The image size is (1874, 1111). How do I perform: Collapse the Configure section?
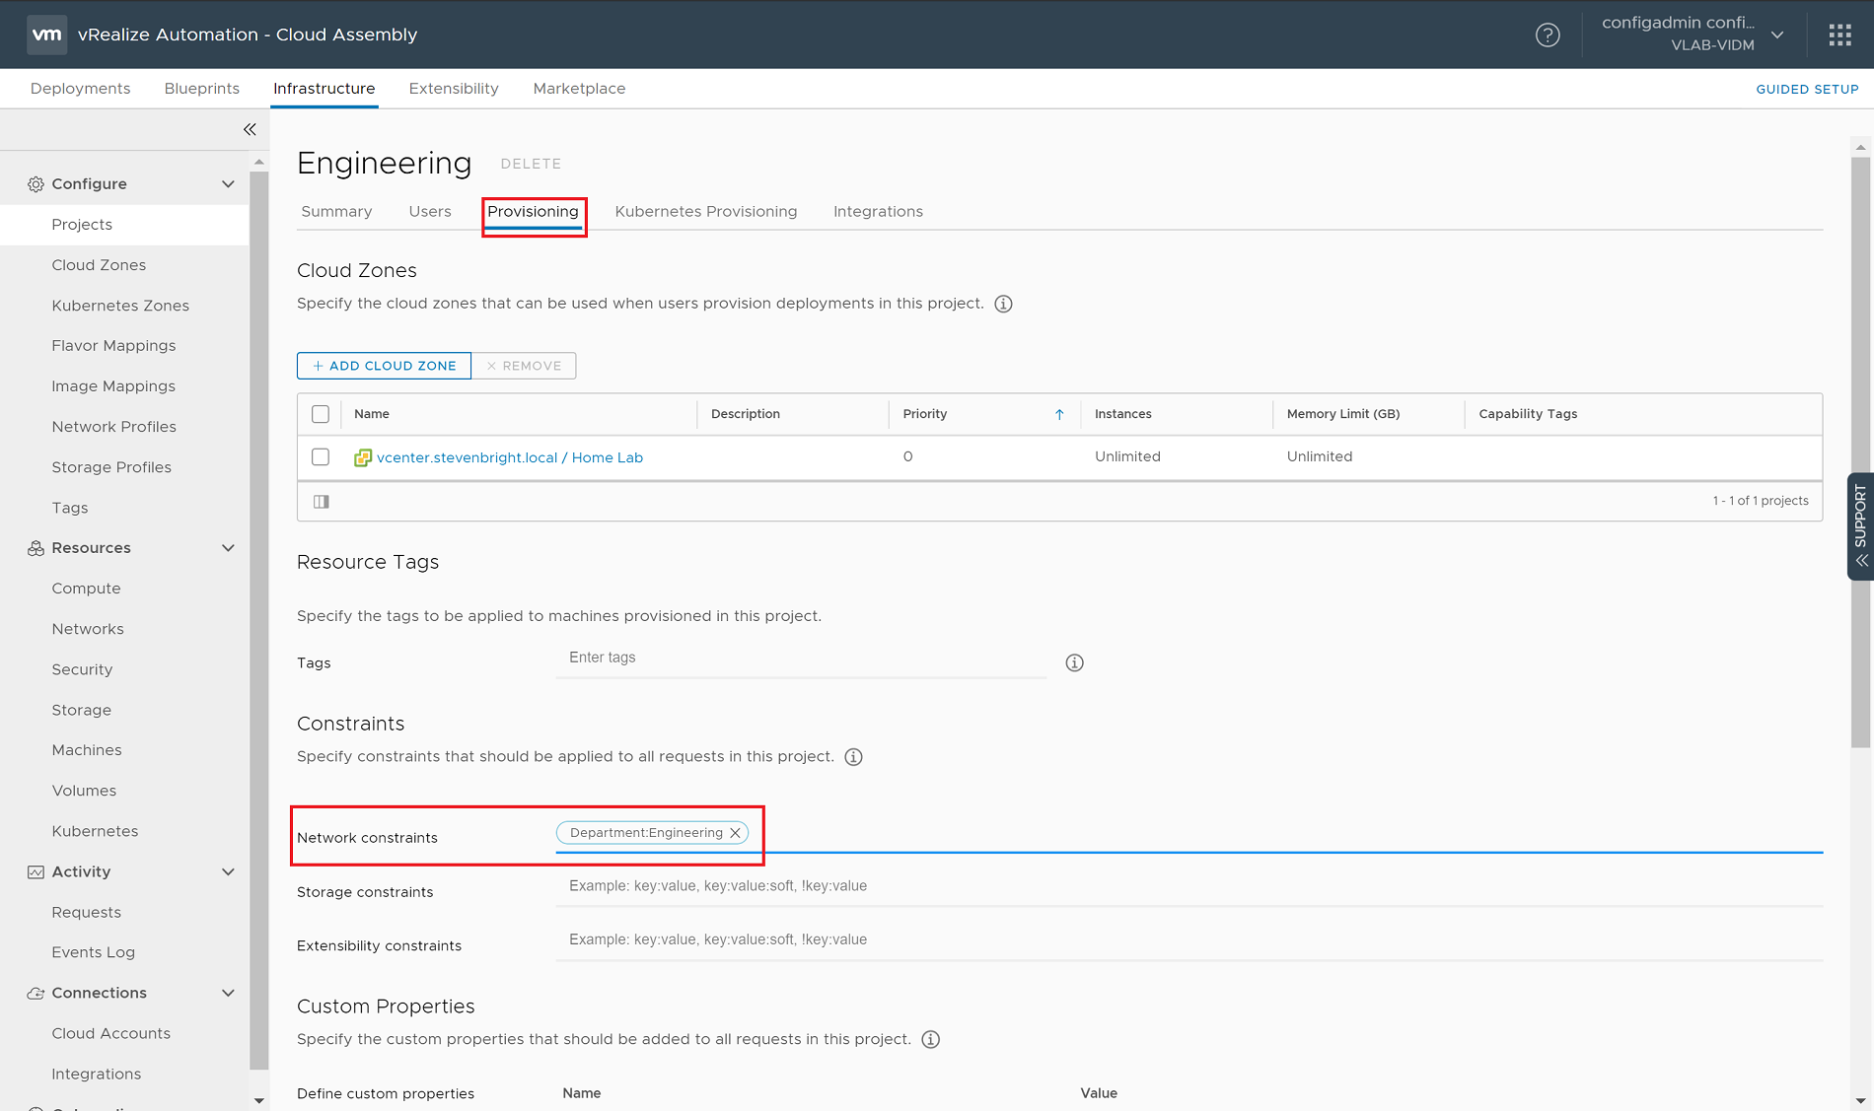pos(228,183)
